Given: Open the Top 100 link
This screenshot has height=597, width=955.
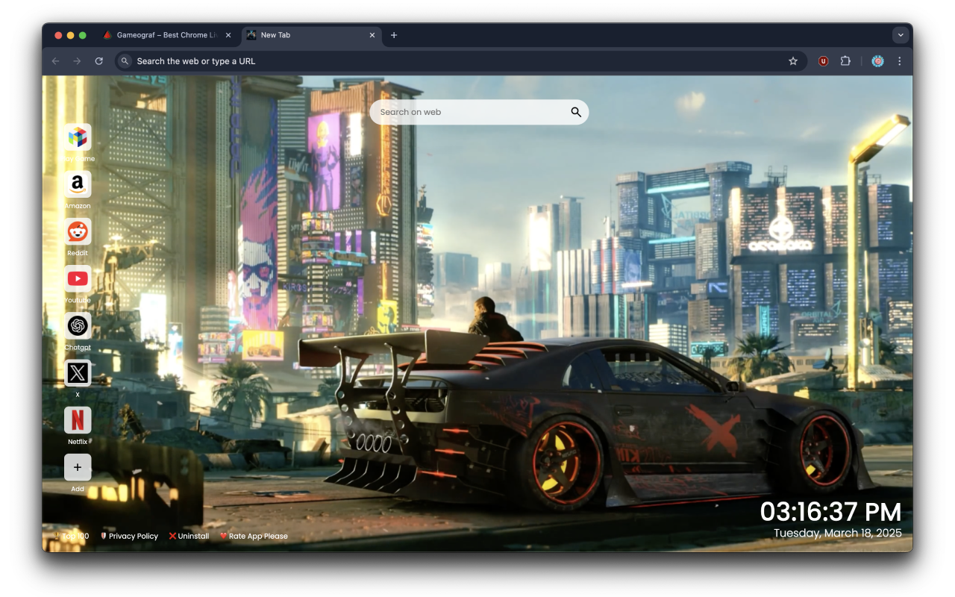Looking at the screenshot, I should [x=72, y=536].
